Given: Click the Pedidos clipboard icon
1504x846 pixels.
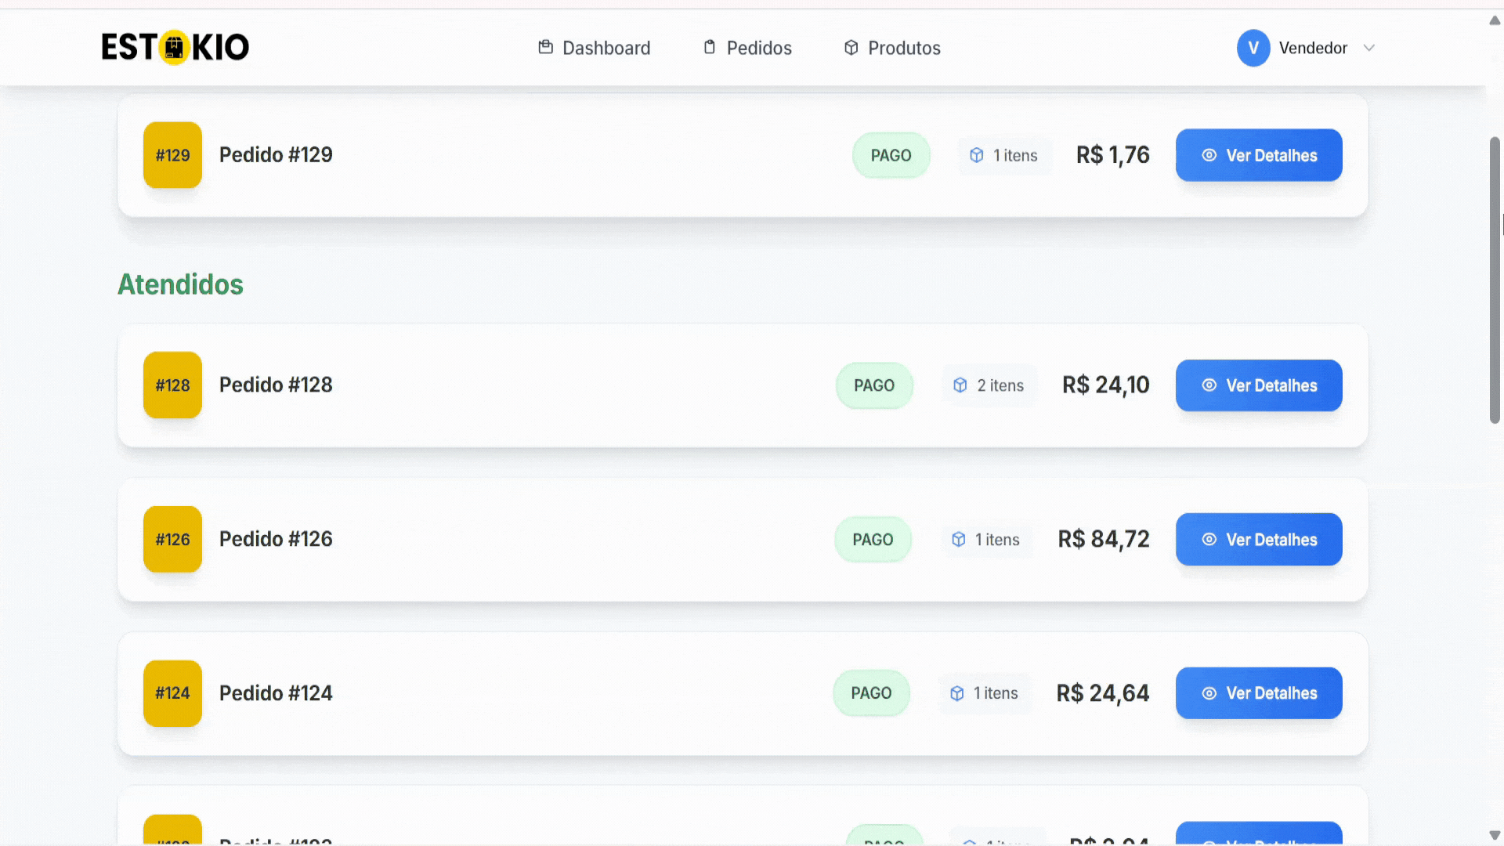Looking at the screenshot, I should pyautogui.click(x=710, y=47).
